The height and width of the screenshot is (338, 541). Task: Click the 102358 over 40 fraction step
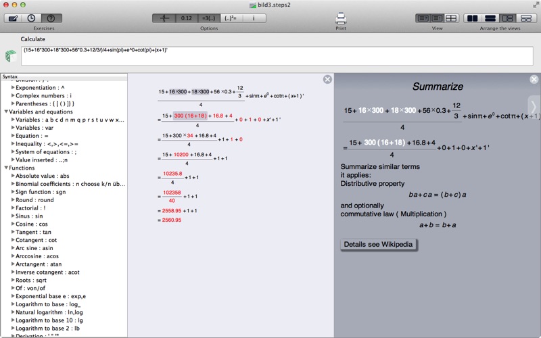click(x=172, y=196)
